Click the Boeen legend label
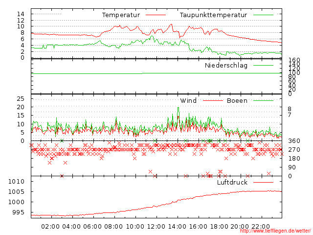313x235 pixels. (237, 100)
